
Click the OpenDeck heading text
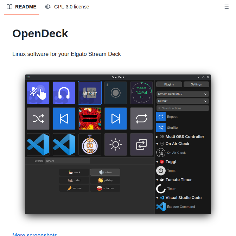point(40,33)
